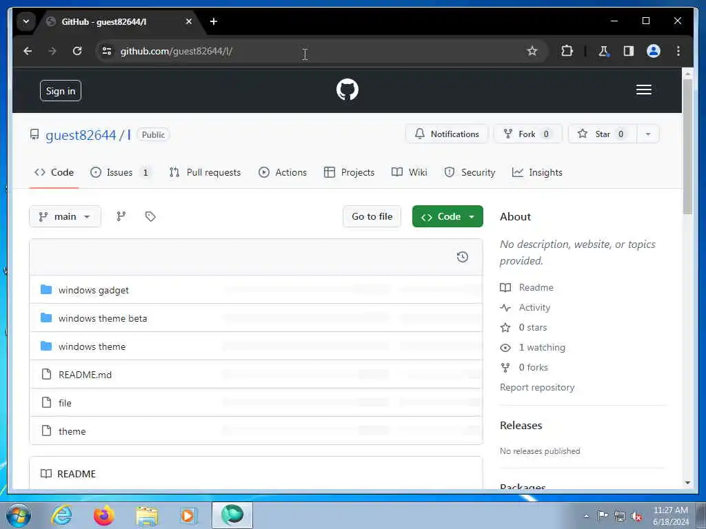
Task: Star the repository
Action: pyautogui.click(x=603, y=134)
